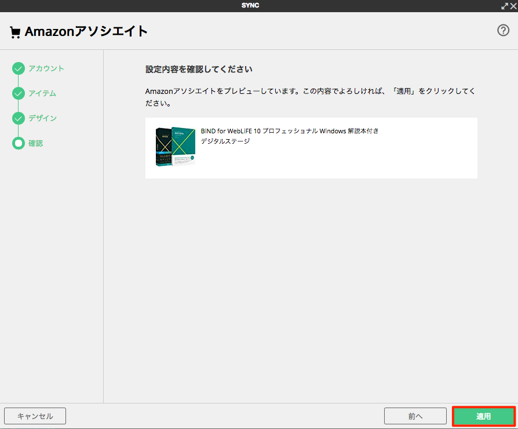Image resolution: width=518 pixels, height=429 pixels.
Task: Close the SYNC dialog window
Action: tap(513, 6)
